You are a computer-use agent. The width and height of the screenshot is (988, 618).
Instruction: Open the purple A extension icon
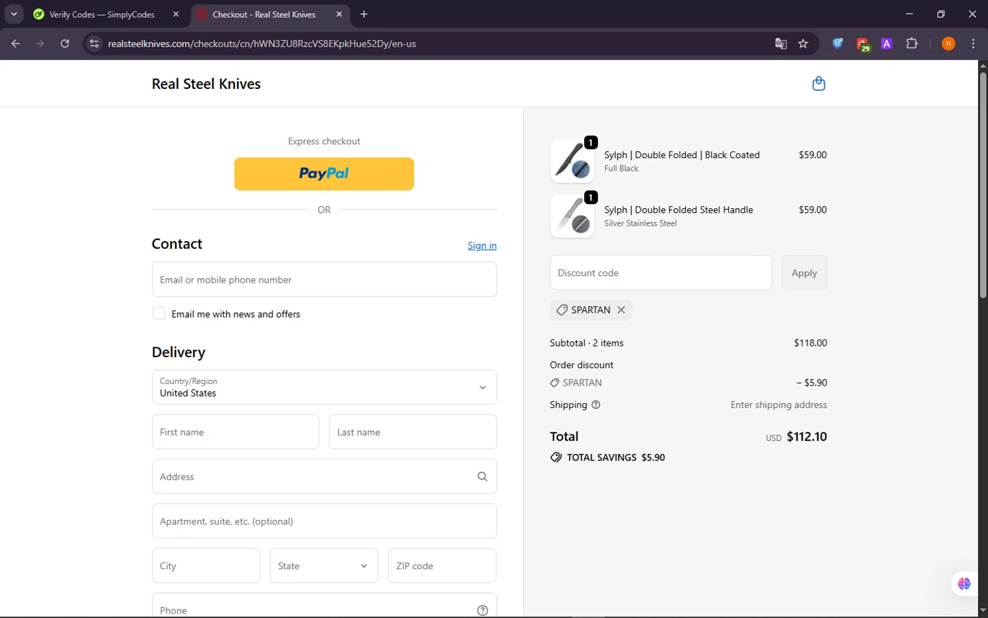coord(887,43)
